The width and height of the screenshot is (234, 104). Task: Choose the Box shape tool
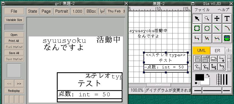pyautogui.click(x=197, y=28)
